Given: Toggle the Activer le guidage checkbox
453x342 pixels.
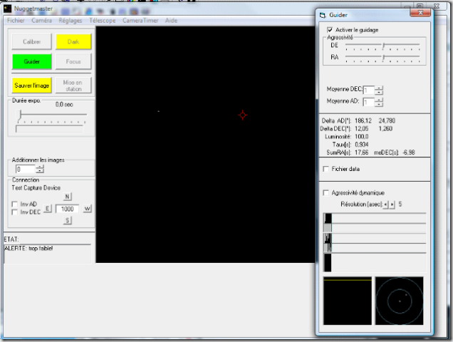Looking at the screenshot, I should tap(330, 30).
